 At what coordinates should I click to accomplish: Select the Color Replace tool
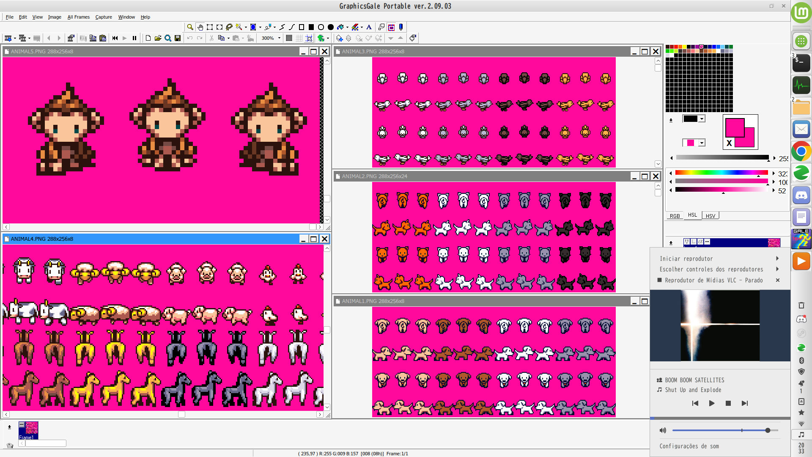coord(355,27)
